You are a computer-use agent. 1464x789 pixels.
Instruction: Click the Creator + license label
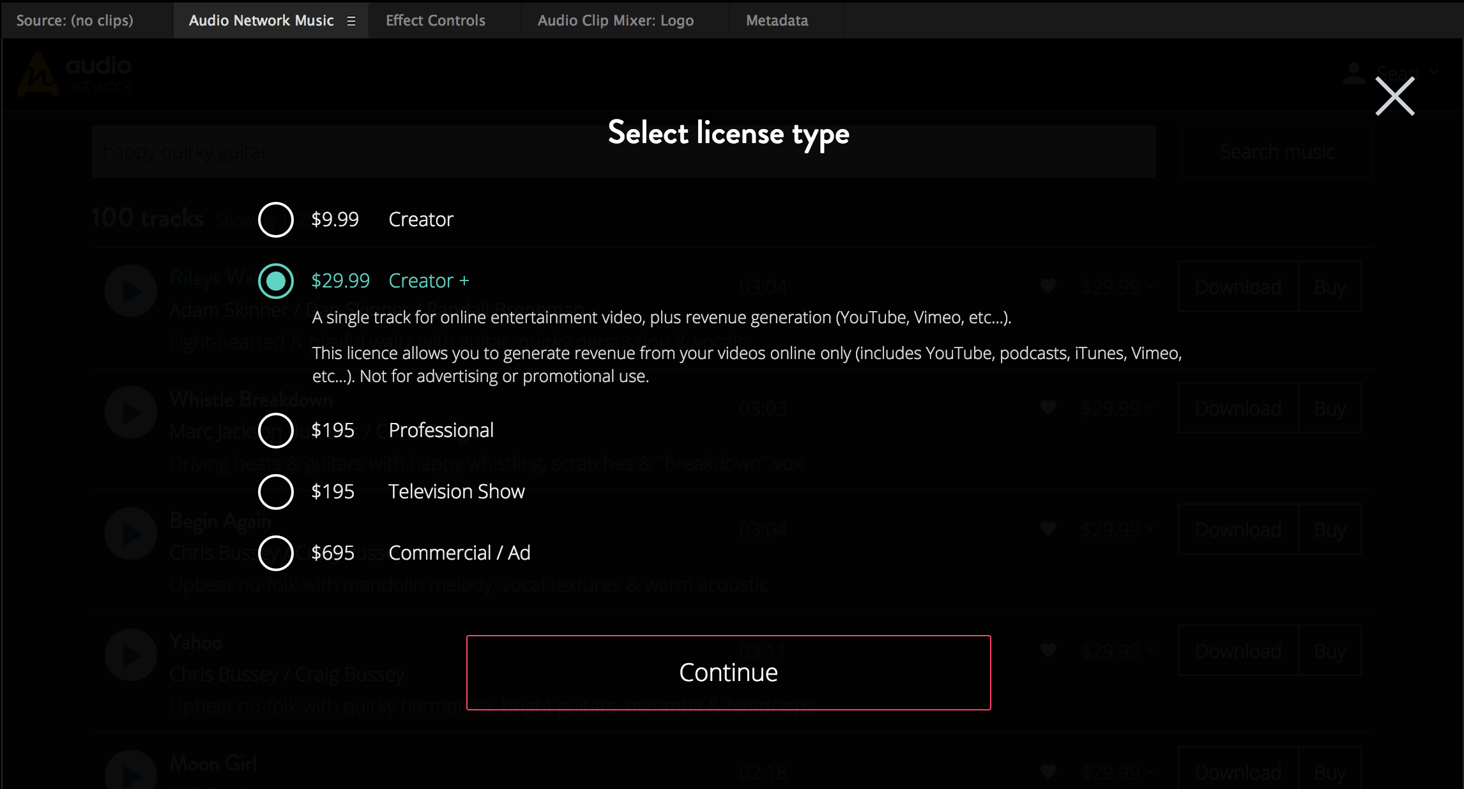[x=429, y=281]
